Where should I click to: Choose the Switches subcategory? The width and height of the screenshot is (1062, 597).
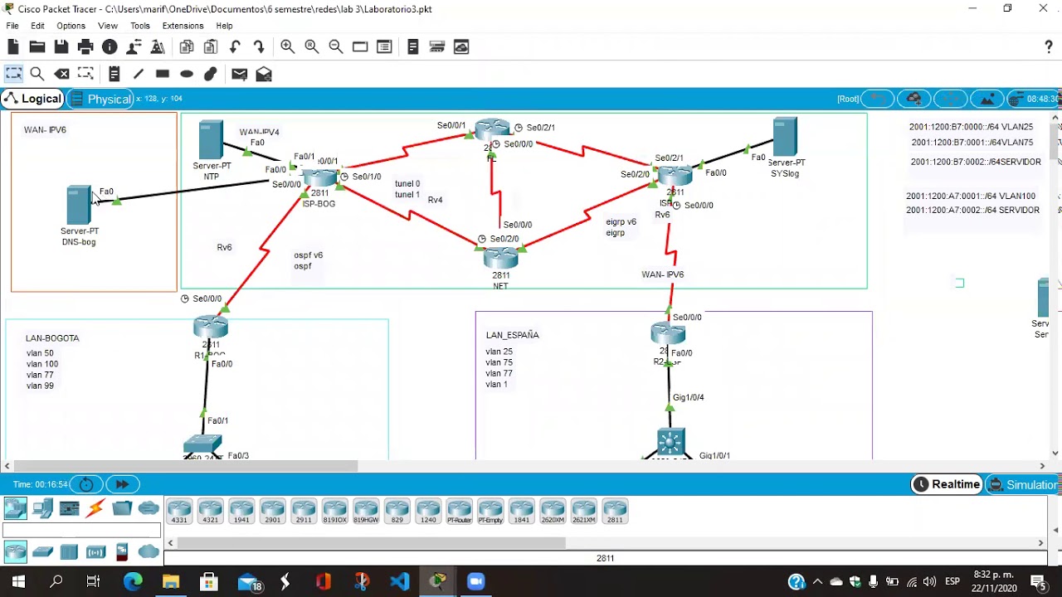pos(43,551)
